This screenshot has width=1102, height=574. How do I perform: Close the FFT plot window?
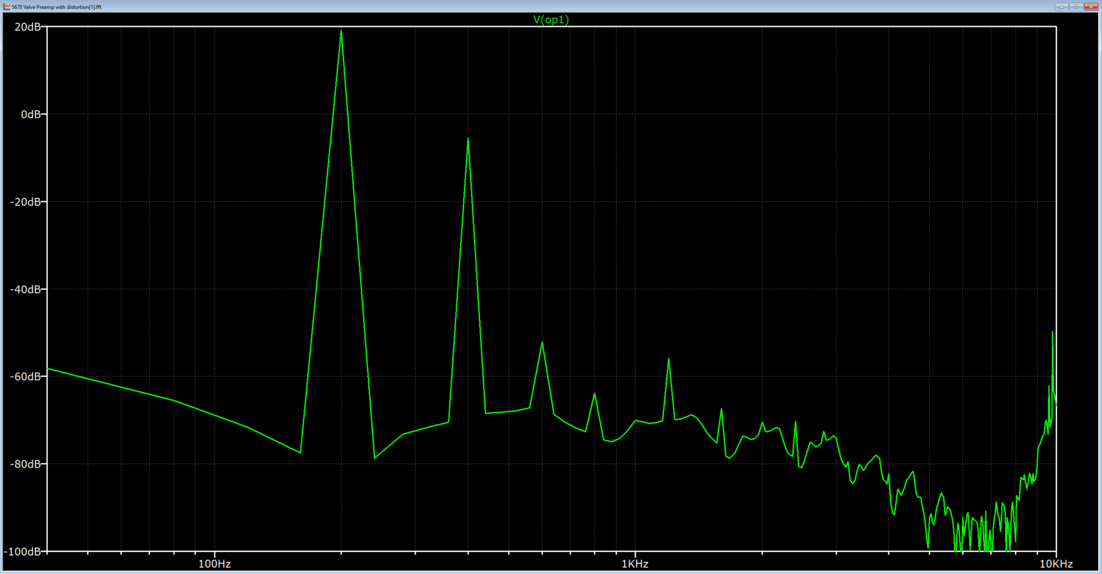(x=1091, y=6)
